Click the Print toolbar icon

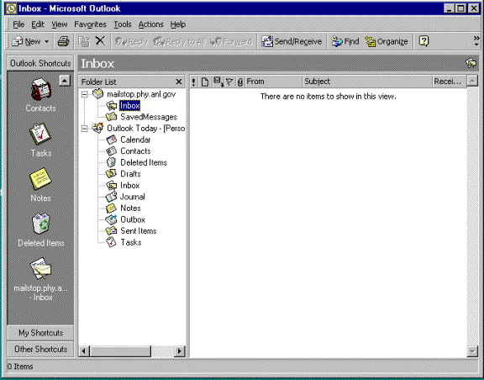tap(63, 41)
